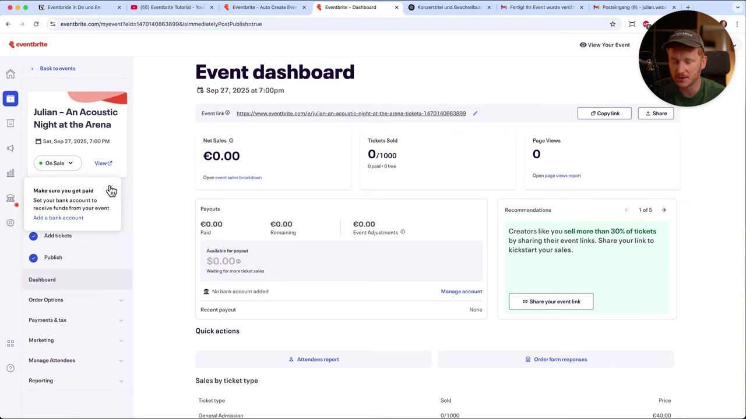Show Net Sales info tooltip icon

point(231,141)
